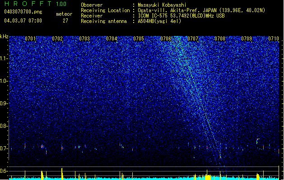
Task: Click the Receiver label
Action: 92,16
